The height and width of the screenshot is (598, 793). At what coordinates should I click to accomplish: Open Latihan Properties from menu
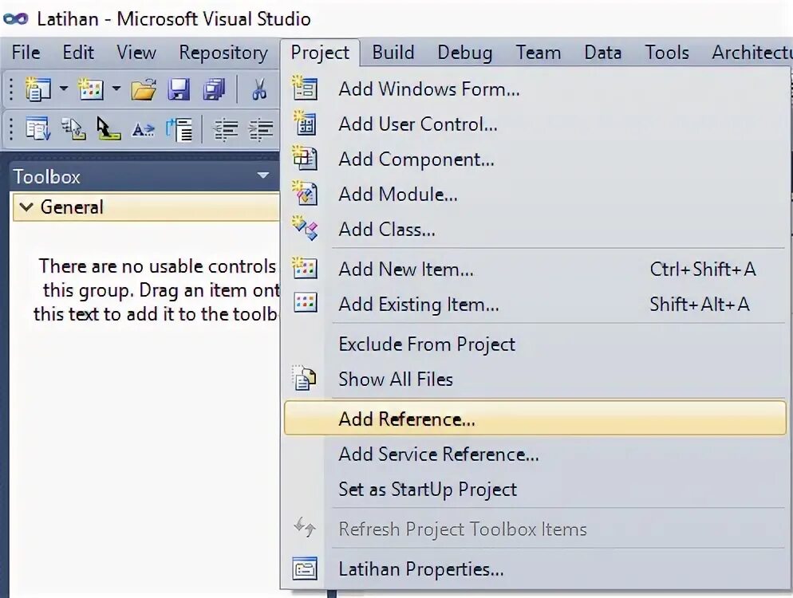click(535, 569)
